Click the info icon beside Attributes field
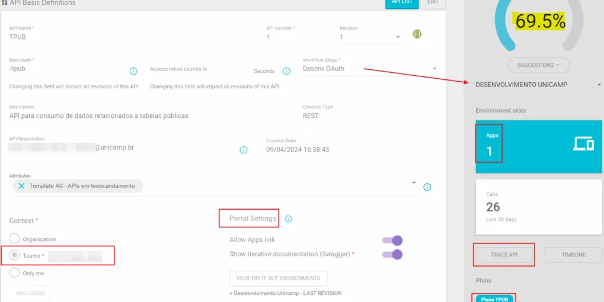Viewport: 604px width, 302px height. click(427, 187)
